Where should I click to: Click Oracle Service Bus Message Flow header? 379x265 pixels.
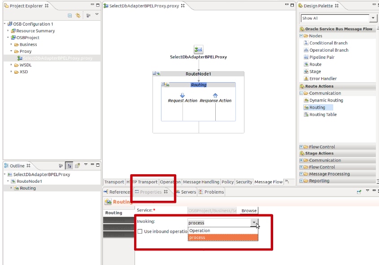pos(337,29)
